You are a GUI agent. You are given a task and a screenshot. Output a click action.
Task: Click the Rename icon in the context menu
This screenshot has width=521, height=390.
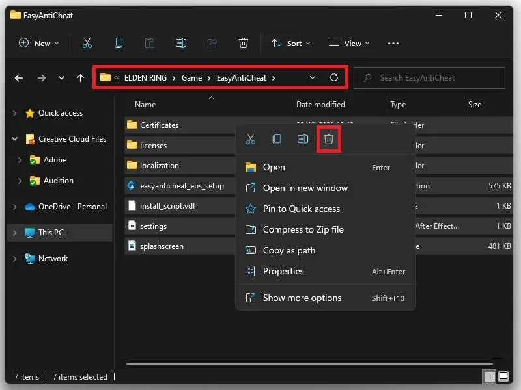coord(302,139)
